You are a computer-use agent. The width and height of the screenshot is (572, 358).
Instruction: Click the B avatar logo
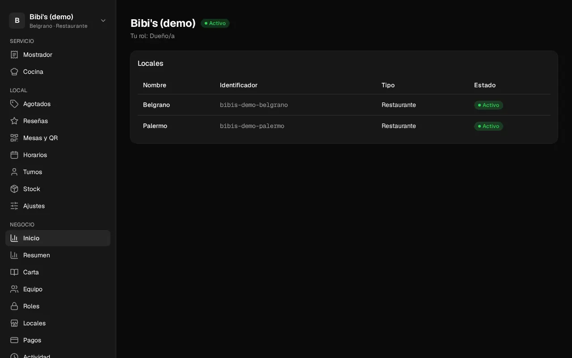17,21
